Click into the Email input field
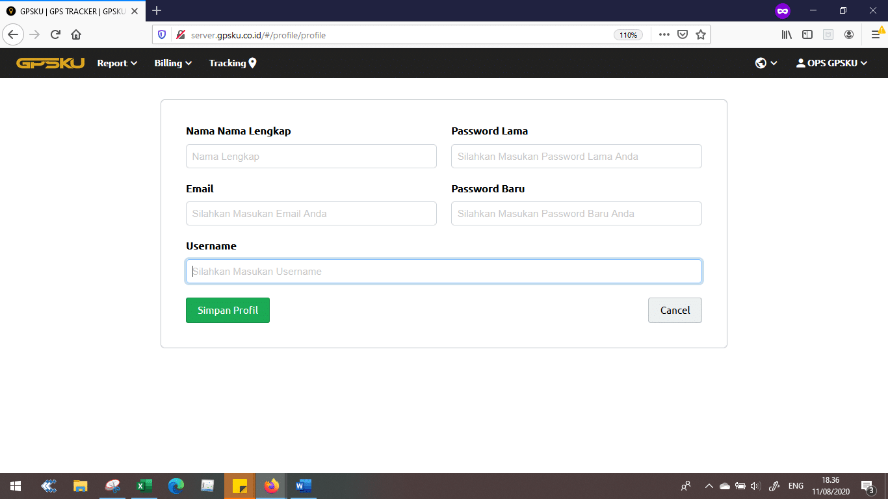888x499 pixels. tap(311, 214)
